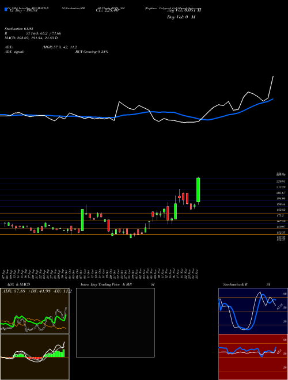Click the 'ADX & MACD' panel title
288x380 pixels.
coord(18,284)
